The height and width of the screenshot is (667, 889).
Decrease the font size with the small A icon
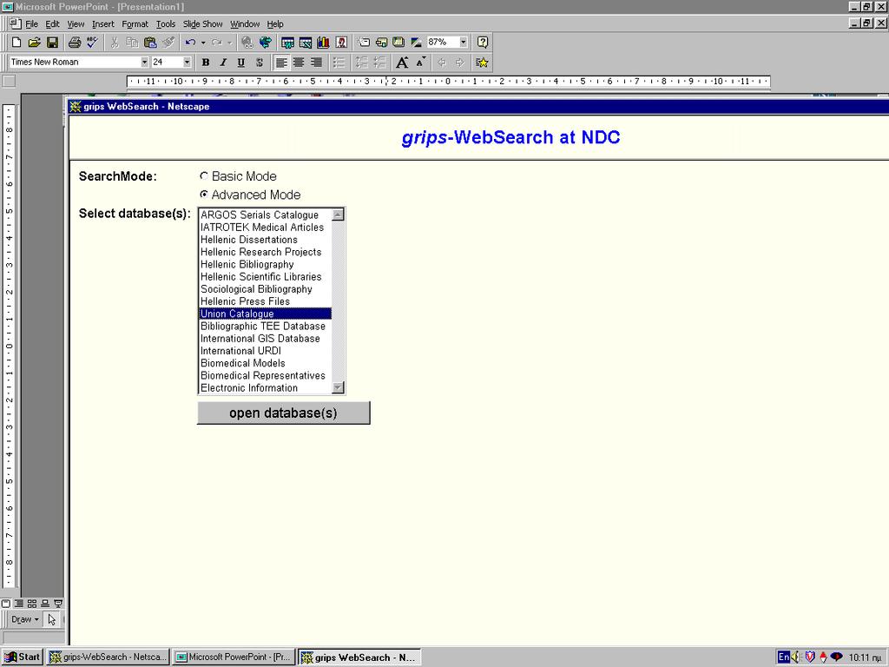click(420, 63)
